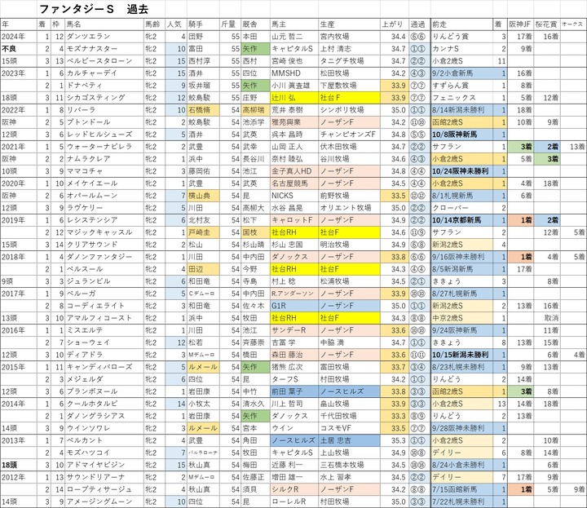Select the title cell ファンタジーS 過去

[x=94, y=9]
